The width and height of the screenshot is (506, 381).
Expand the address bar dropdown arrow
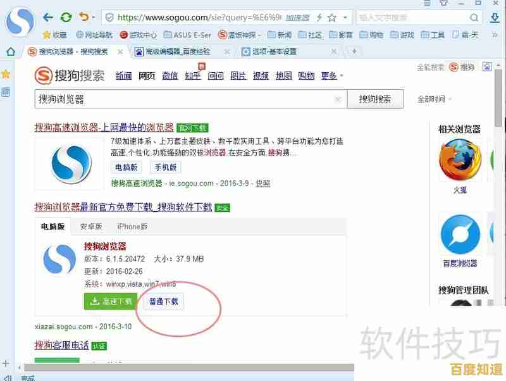[345, 16]
